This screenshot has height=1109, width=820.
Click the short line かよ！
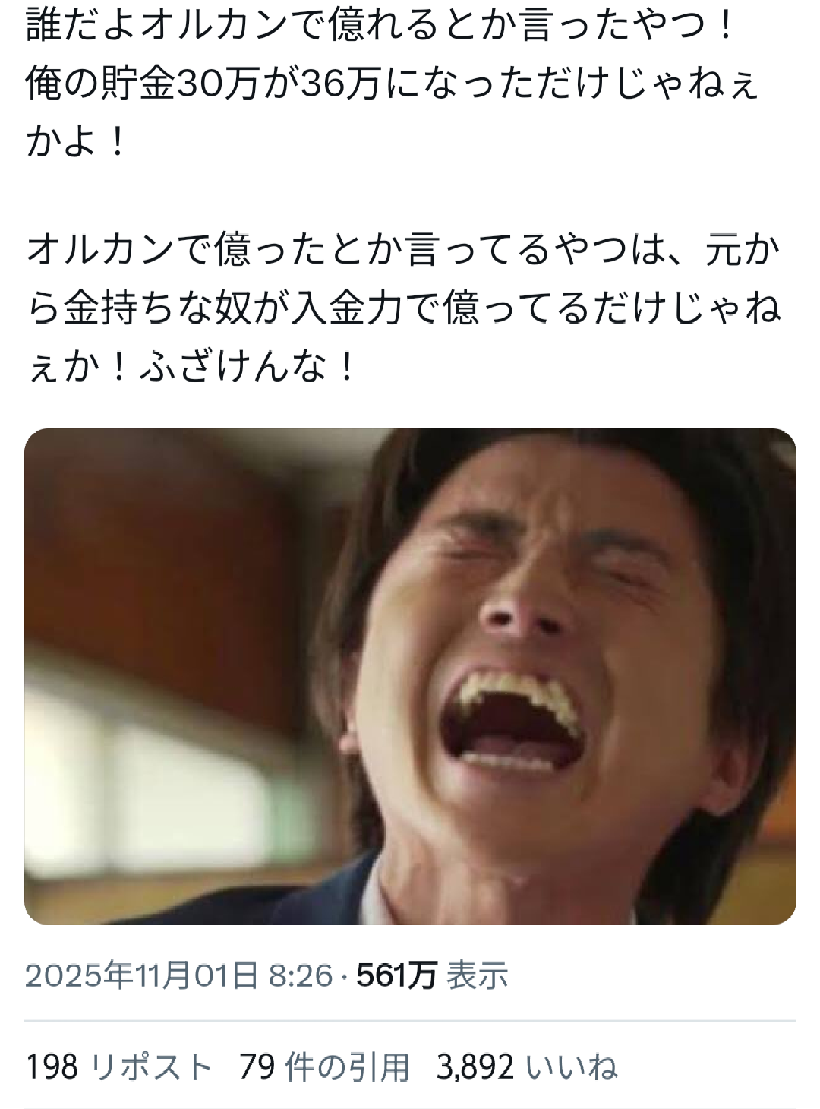77,141
